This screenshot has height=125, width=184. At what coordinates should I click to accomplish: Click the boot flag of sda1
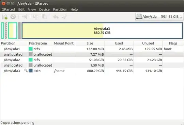click(x=168, y=49)
